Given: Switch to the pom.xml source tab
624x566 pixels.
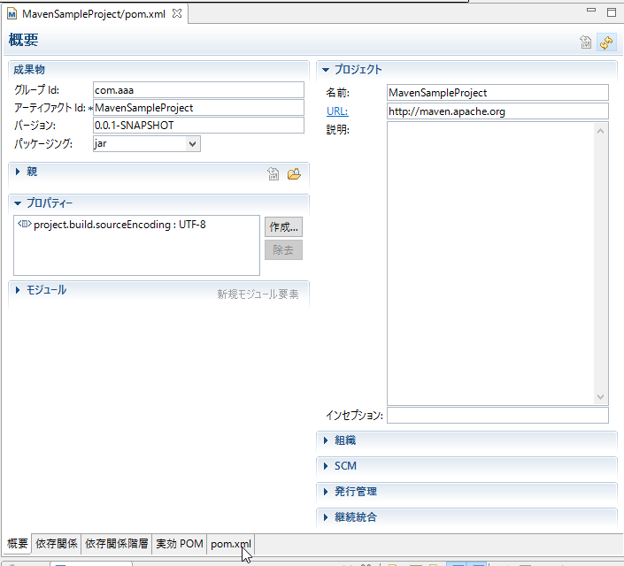Looking at the screenshot, I should tap(231, 544).
